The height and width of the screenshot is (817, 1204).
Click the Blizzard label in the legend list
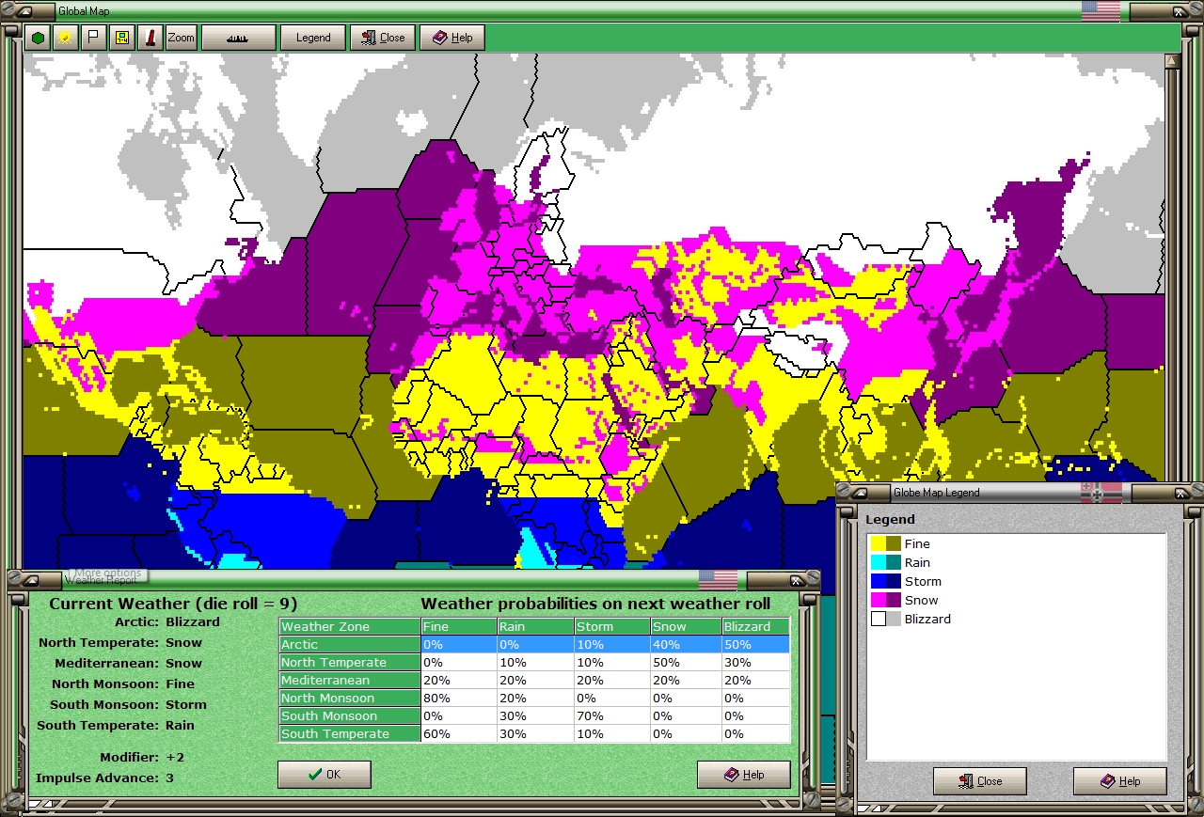click(927, 619)
